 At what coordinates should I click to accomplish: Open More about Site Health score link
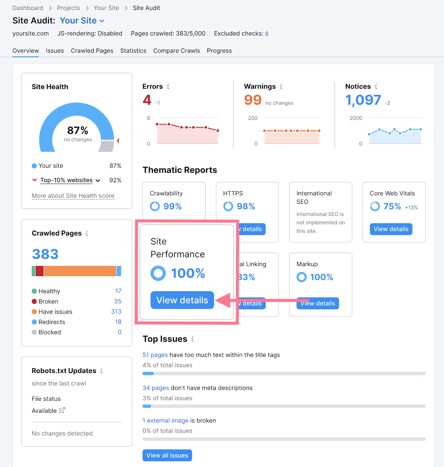tap(73, 196)
